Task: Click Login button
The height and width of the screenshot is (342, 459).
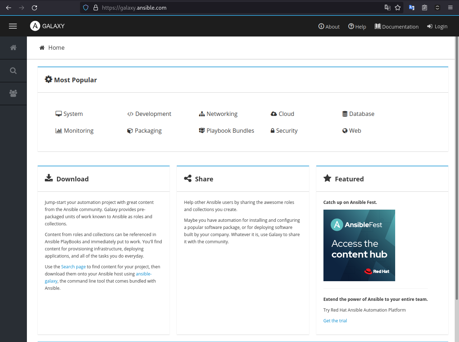Action: (x=437, y=26)
